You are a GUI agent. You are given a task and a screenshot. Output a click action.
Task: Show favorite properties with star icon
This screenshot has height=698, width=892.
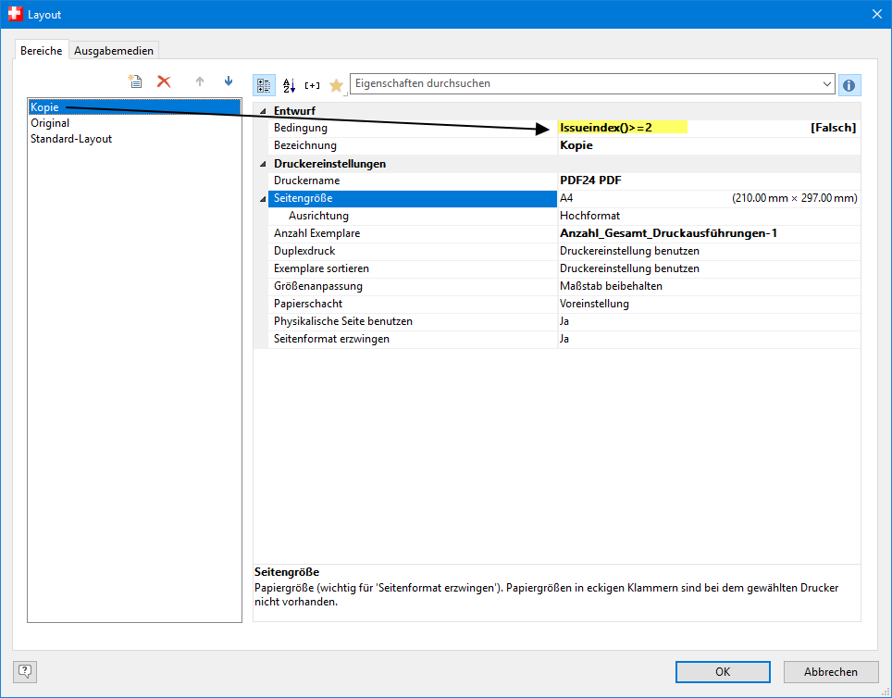coord(336,85)
